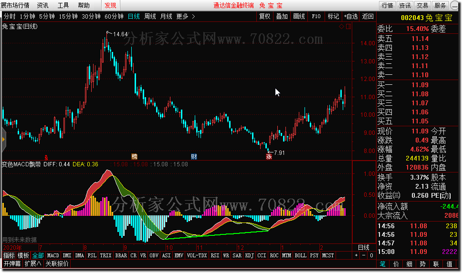The height and width of the screenshot is (273, 463).
Task: Switch to the RSI indicator
Action: point(215,255)
